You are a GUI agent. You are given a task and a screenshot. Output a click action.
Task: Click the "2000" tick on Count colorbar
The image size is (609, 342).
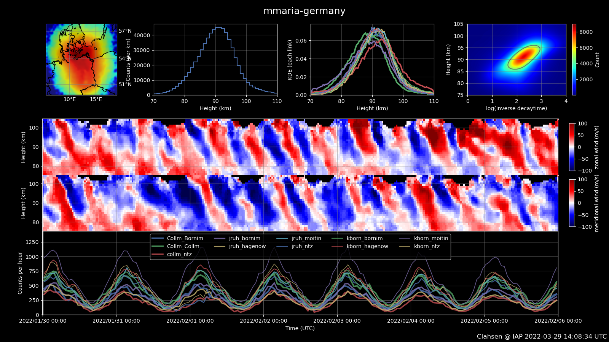[586, 79]
